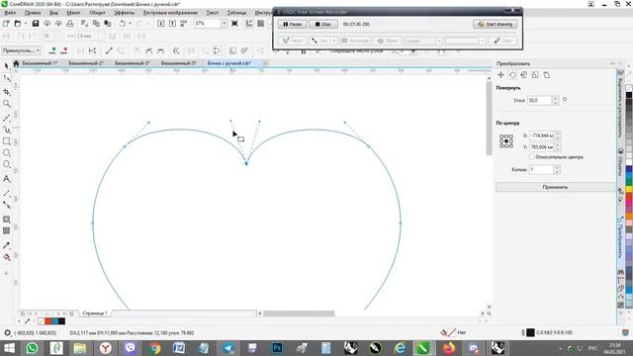This screenshot has width=633, height=356.
Task: Click the 'Применить' apply button
Action: (x=555, y=187)
